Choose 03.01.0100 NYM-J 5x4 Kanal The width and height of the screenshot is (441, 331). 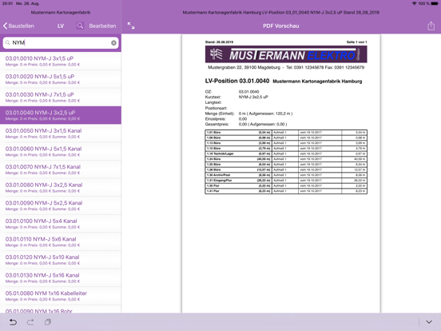pyautogui.click(x=61, y=224)
